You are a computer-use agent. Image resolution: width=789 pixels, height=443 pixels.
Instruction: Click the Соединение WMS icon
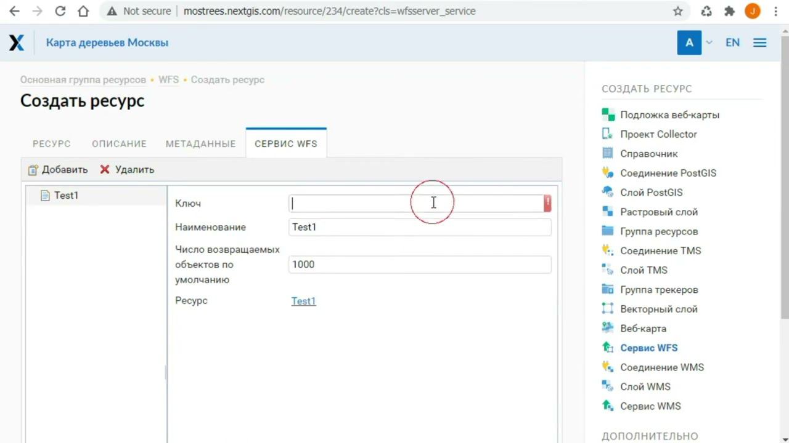[x=608, y=367]
